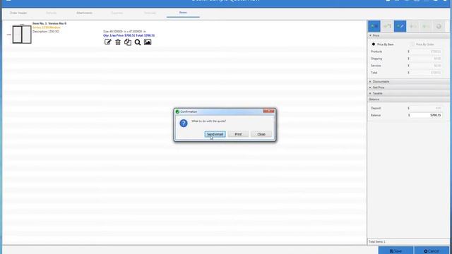Select the Price By Item radio button
The width and height of the screenshot is (452, 254).
pyautogui.click(x=374, y=44)
